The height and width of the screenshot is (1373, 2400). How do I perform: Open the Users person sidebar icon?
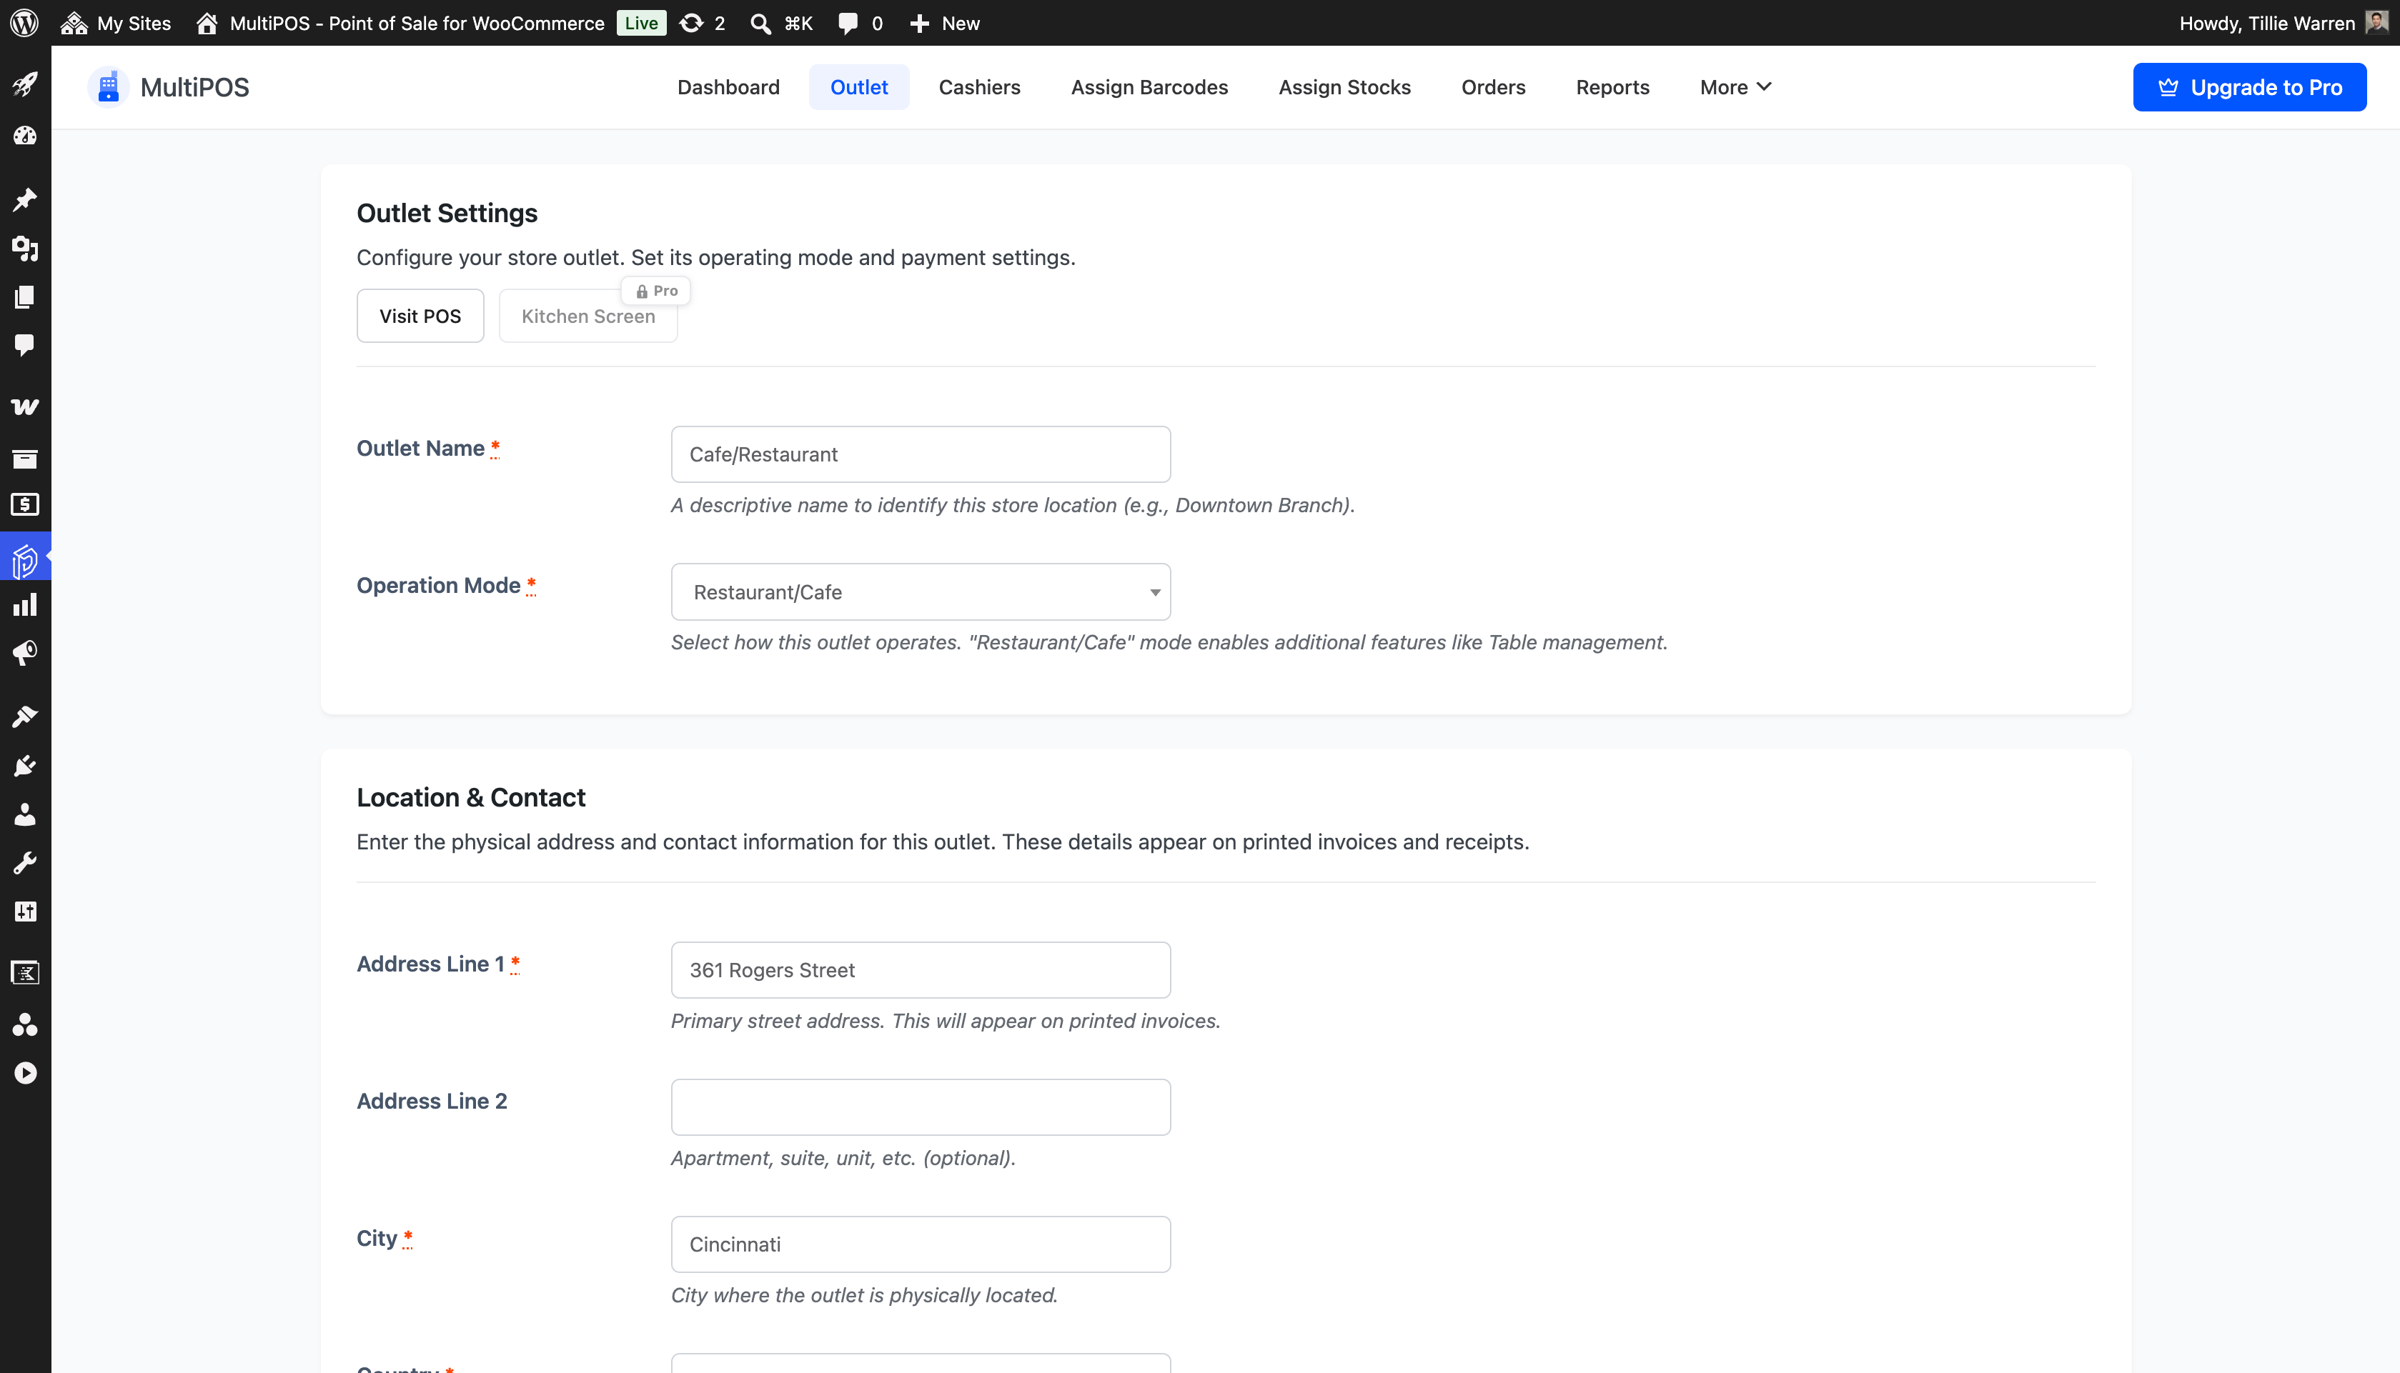click(x=24, y=814)
